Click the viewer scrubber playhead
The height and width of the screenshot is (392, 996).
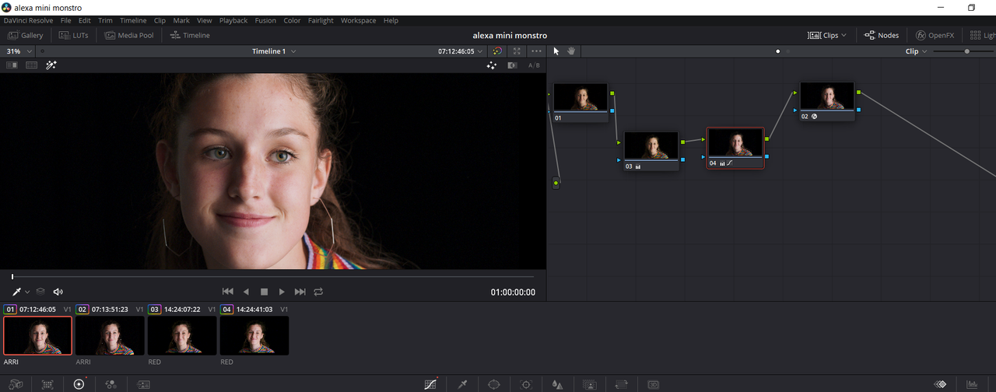12,276
